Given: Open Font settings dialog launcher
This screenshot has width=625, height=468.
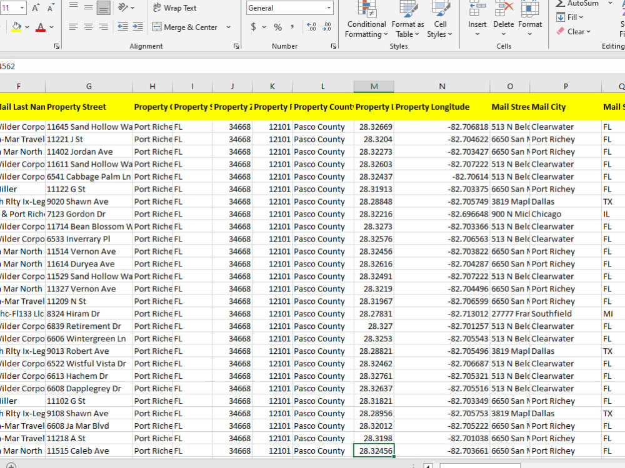Looking at the screenshot, I should pyautogui.click(x=57, y=46).
